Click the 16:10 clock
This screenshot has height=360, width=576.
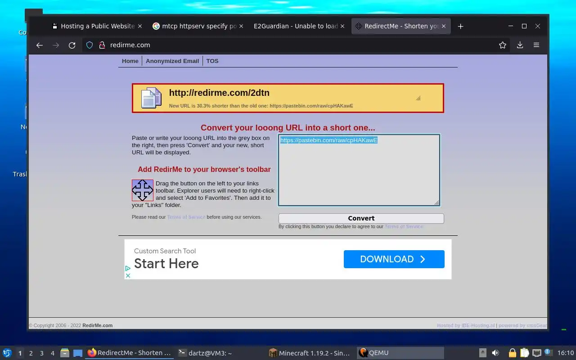(x=566, y=353)
